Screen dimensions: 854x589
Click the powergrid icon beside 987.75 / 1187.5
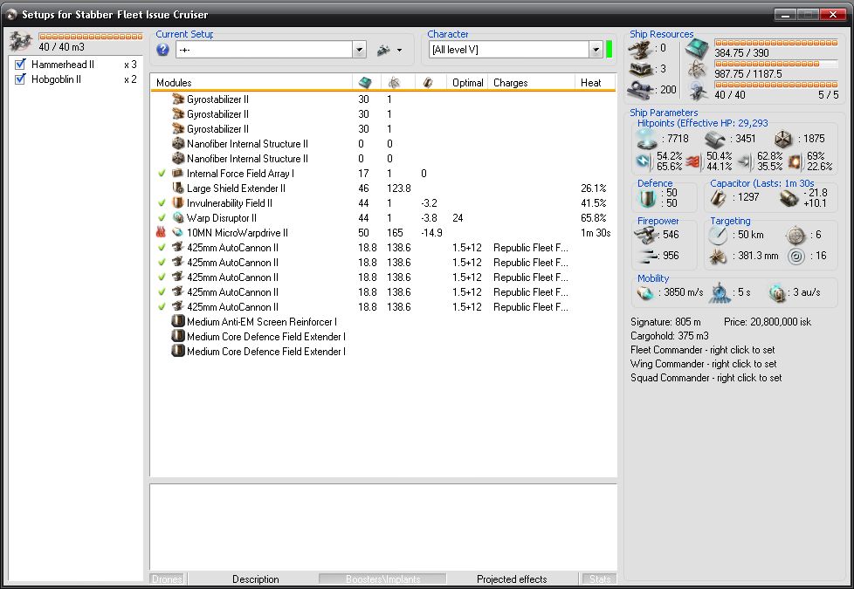[x=697, y=69]
